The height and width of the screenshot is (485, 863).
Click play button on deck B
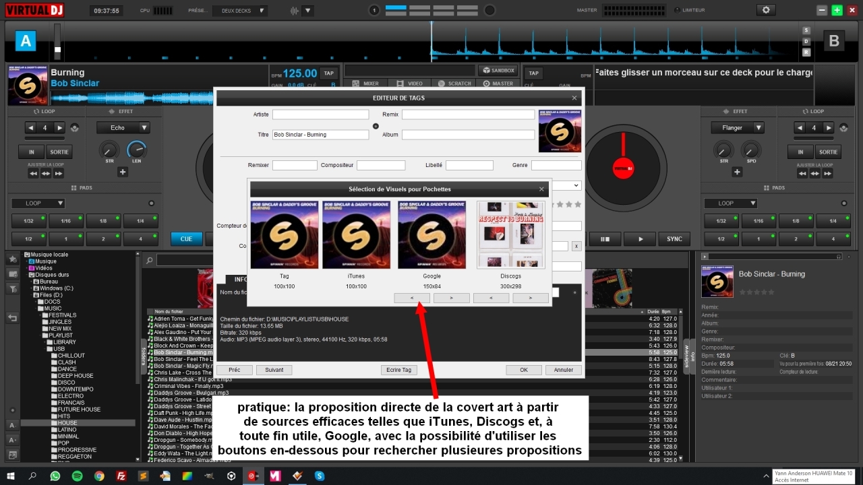point(640,238)
